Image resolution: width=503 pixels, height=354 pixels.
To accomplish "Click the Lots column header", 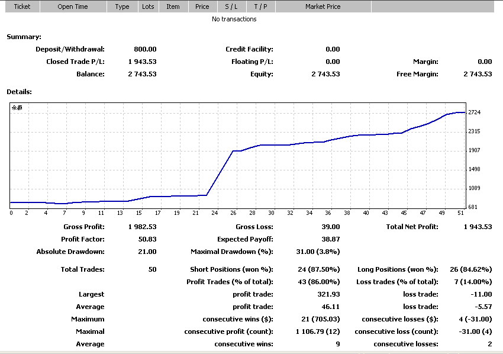I will point(148,7).
